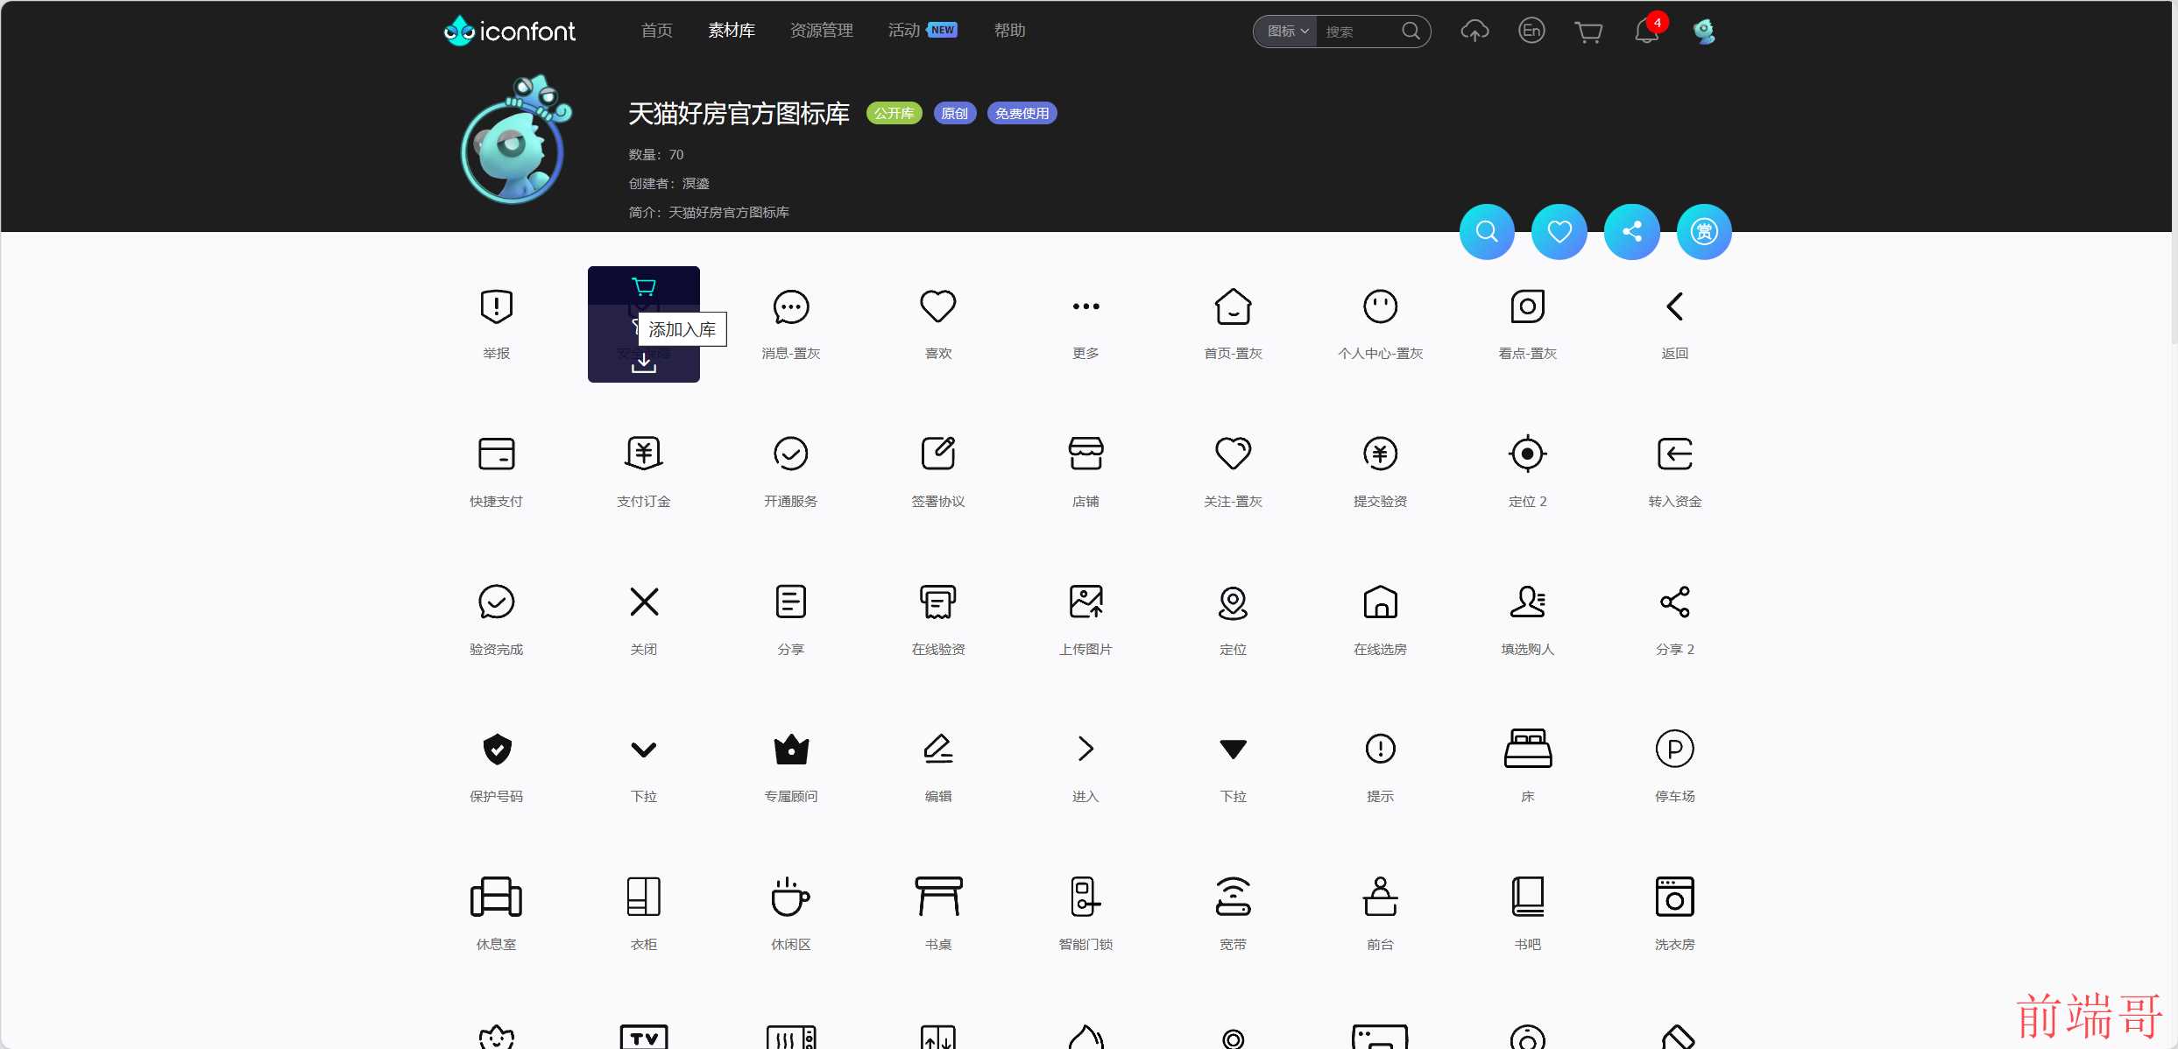
Task: Select the 停车场 parking icon
Action: point(1674,749)
